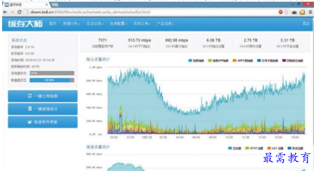Select the active browser tab
Image resolution: width=314 pixels, height=171 pixels.
click(26, 5)
